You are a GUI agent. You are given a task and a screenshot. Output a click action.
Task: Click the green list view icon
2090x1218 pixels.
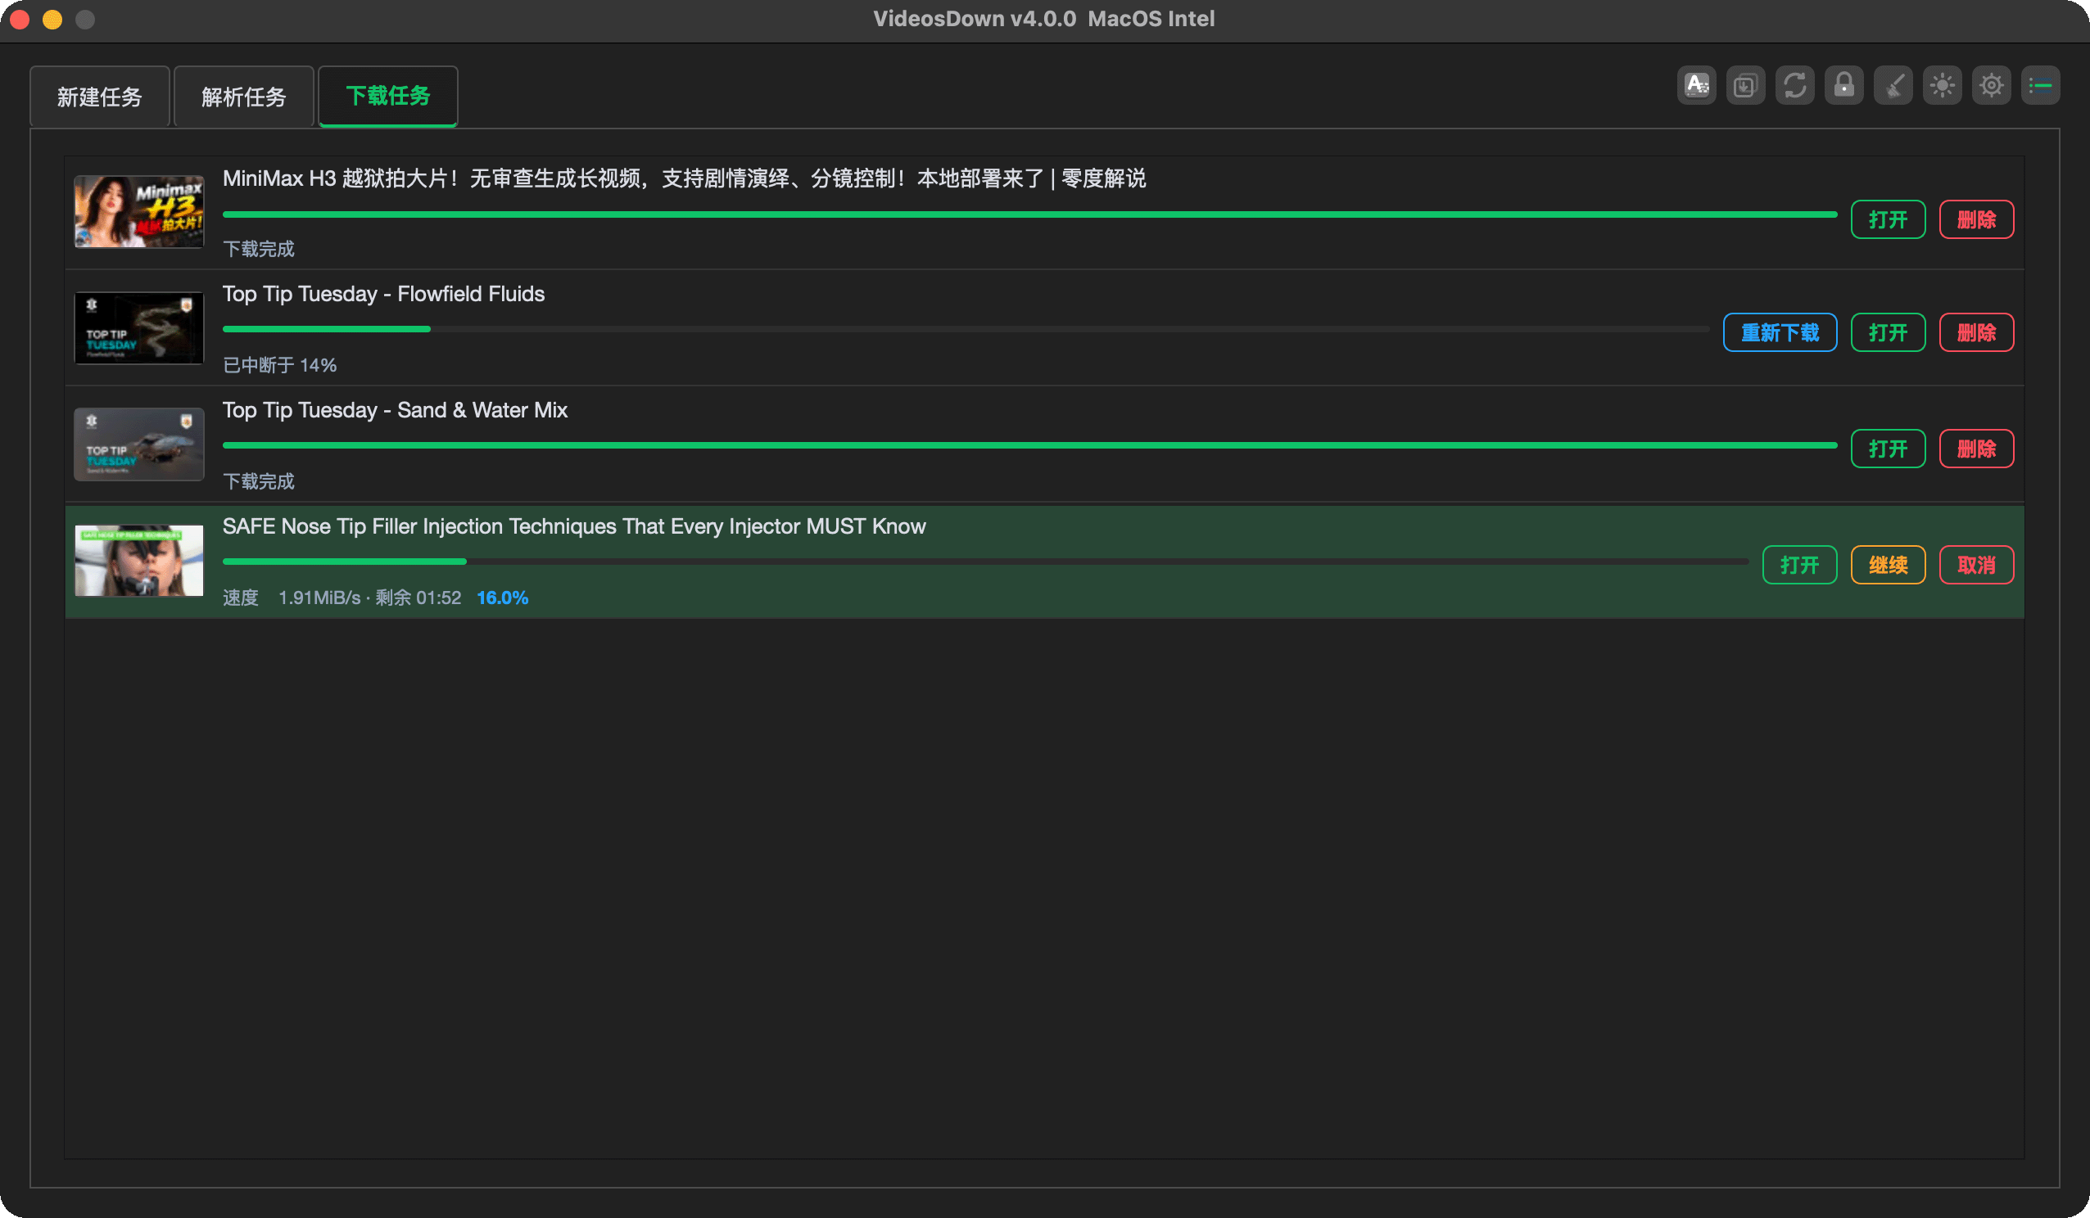2040,85
